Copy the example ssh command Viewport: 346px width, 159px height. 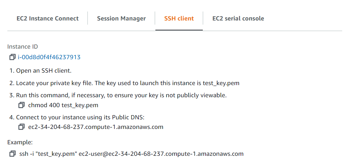(x=12, y=154)
